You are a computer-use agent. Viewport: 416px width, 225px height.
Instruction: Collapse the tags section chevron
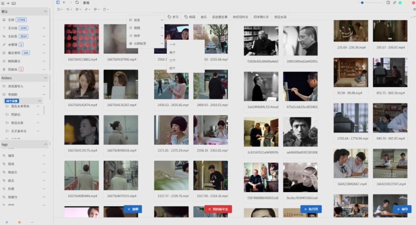click(x=45, y=144)
